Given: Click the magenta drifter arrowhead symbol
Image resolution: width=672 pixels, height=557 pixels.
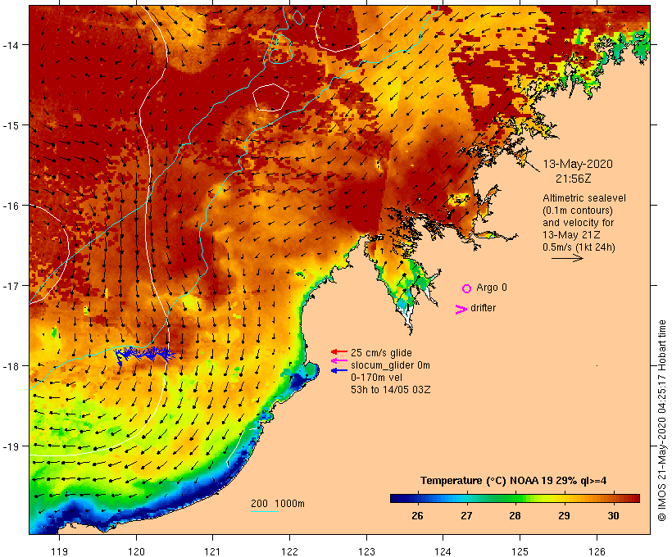Looking at the screenshot, I should click(x=461, y=310).
